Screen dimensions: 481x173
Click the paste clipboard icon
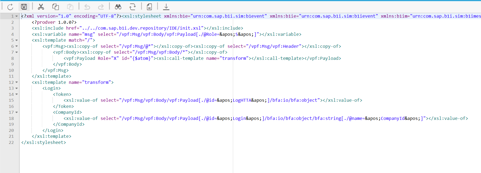tap(70, 7)
